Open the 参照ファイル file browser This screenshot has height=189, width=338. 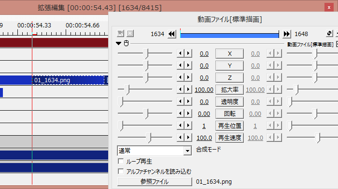tap(155, 182)
